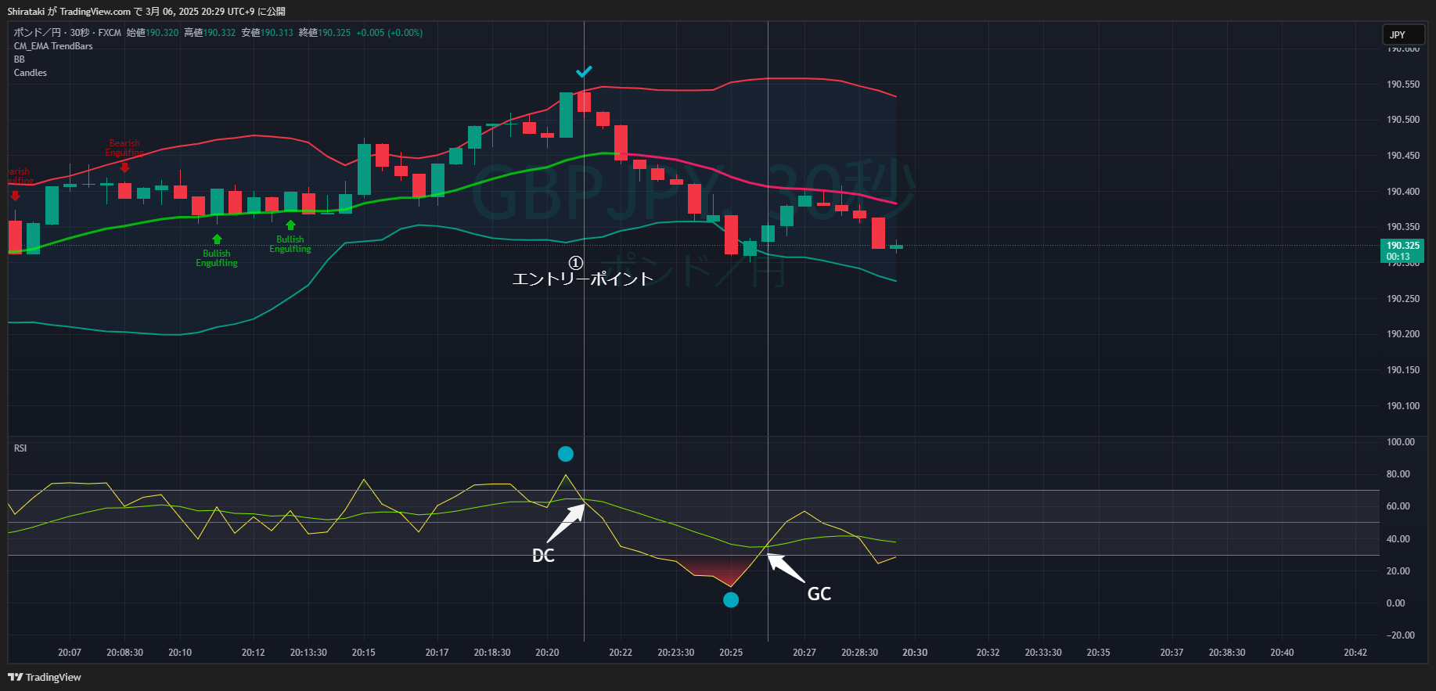Click the 始値 190.320 open value

153,33
